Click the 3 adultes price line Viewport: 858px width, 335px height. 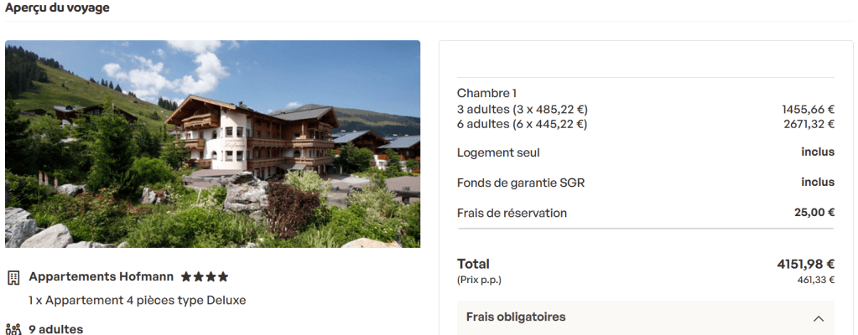point(646,110)
